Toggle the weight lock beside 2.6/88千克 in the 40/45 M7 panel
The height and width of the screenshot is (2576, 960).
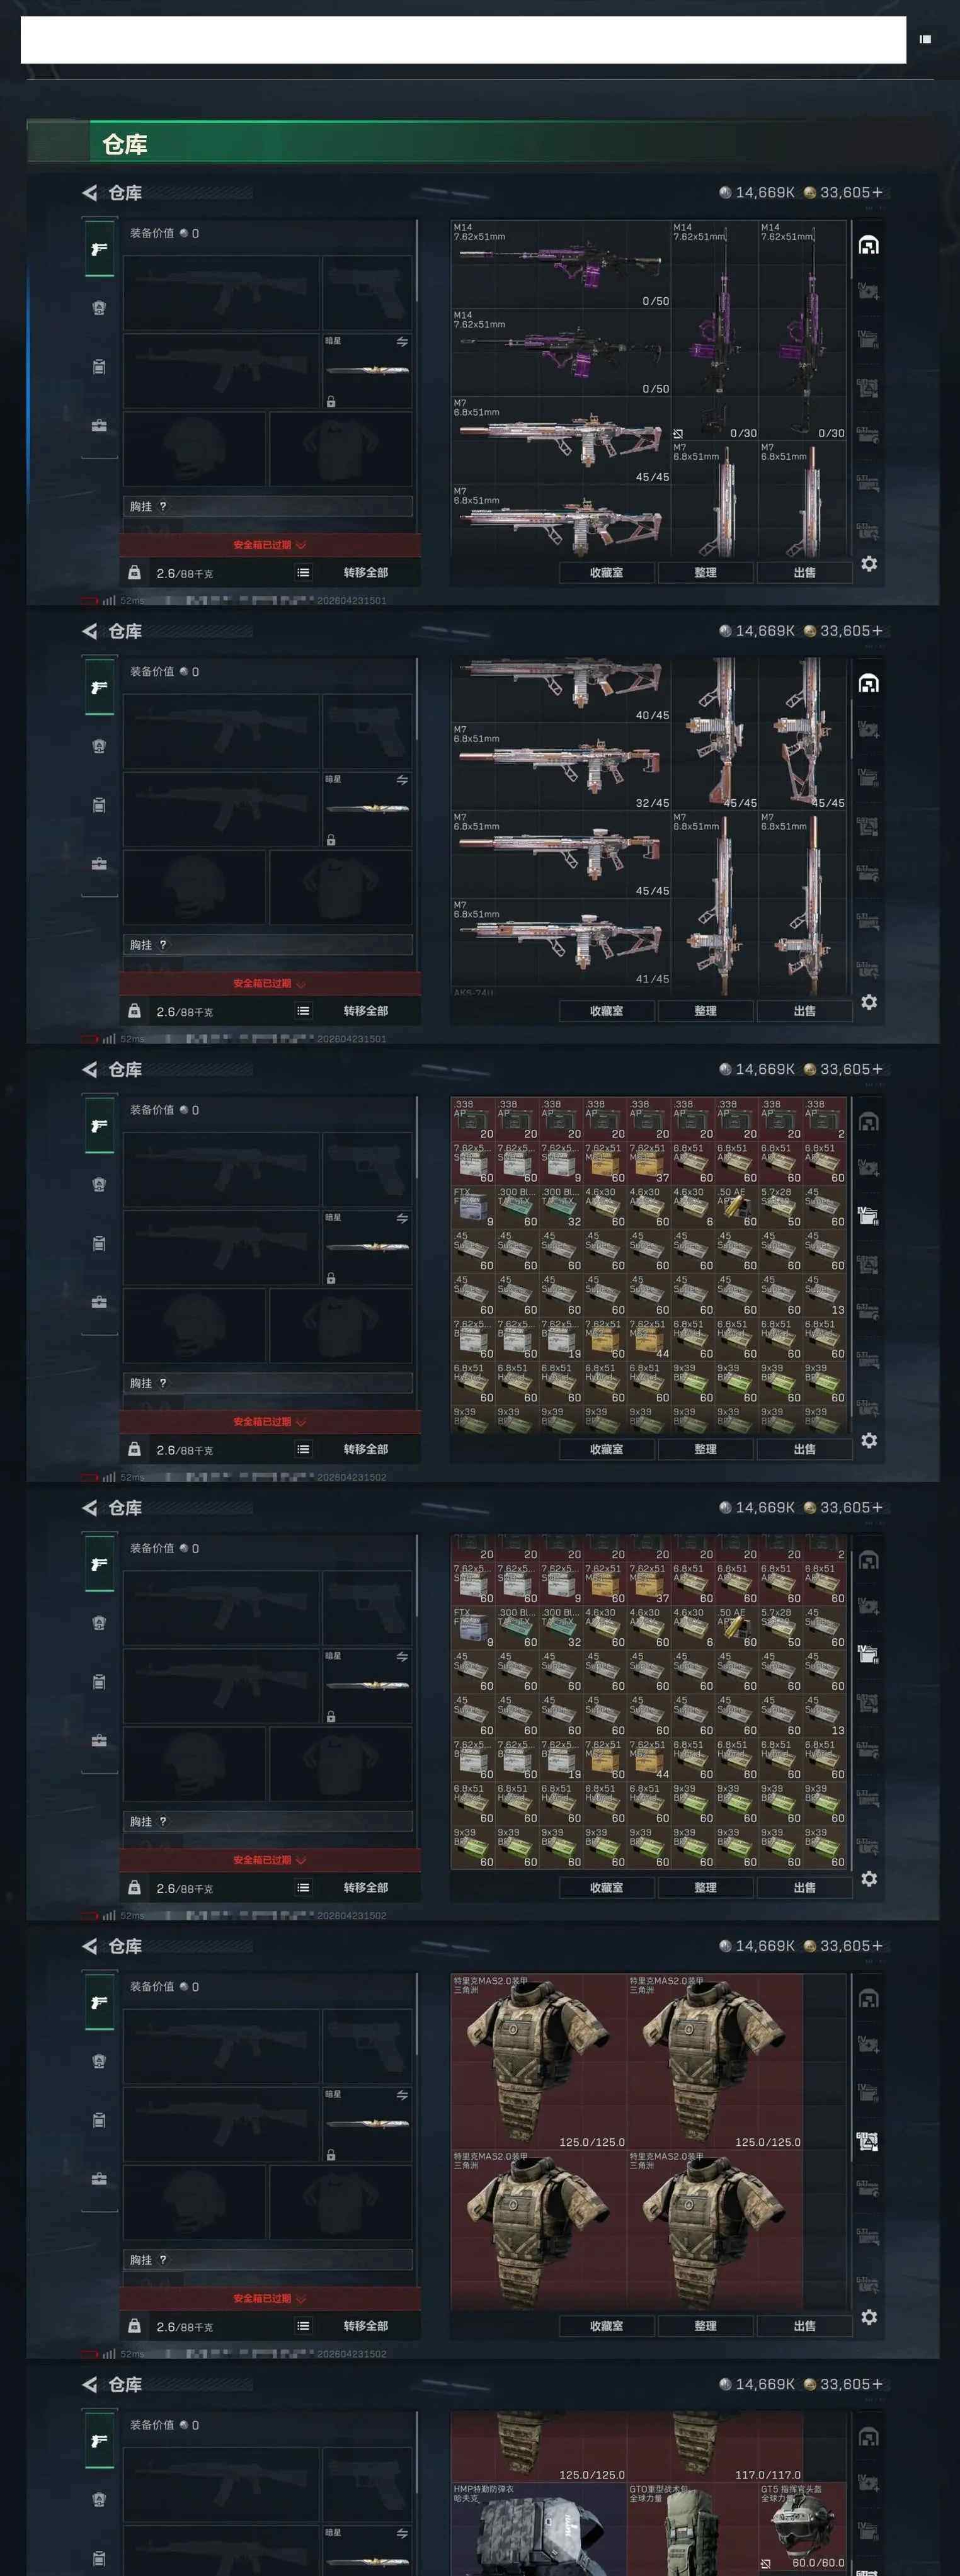pos(134,1011)
